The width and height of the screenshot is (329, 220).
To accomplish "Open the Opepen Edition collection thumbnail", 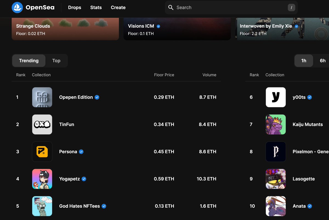I will point(42,97).
